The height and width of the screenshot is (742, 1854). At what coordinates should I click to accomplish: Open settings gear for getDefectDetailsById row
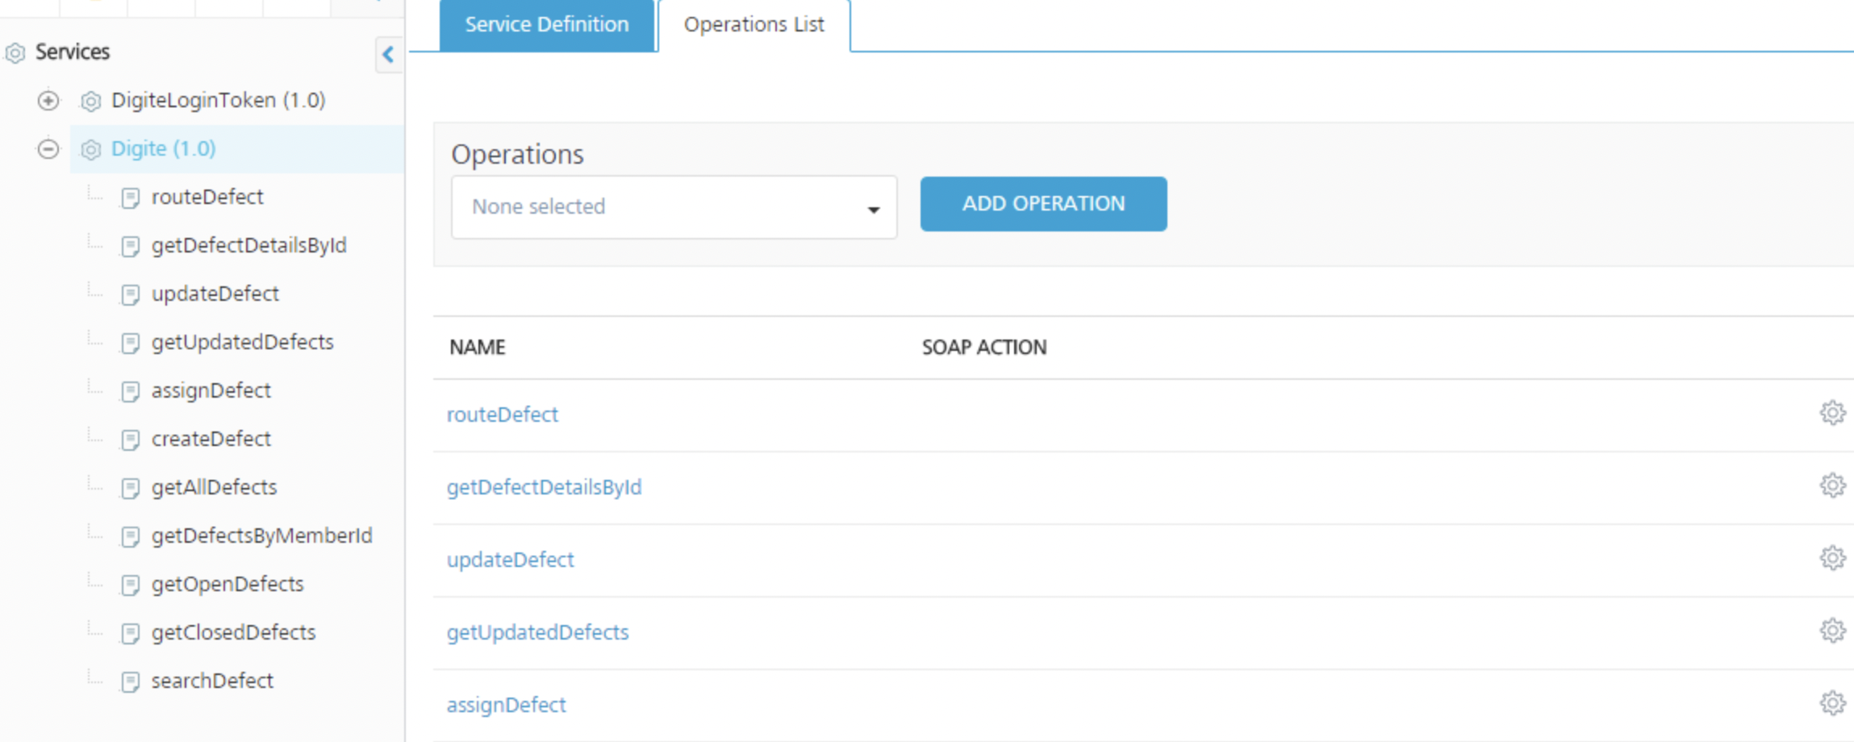coord(1831,486)
